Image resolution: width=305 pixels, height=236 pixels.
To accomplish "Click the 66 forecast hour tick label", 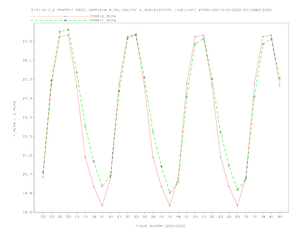I will (229, 217).
